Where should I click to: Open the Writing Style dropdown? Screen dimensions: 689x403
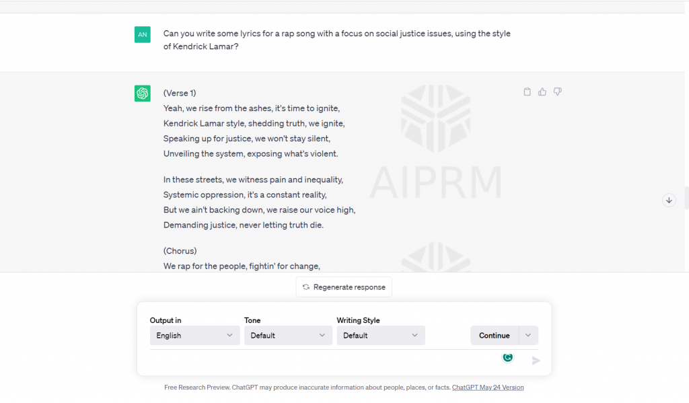click(381, 335)
